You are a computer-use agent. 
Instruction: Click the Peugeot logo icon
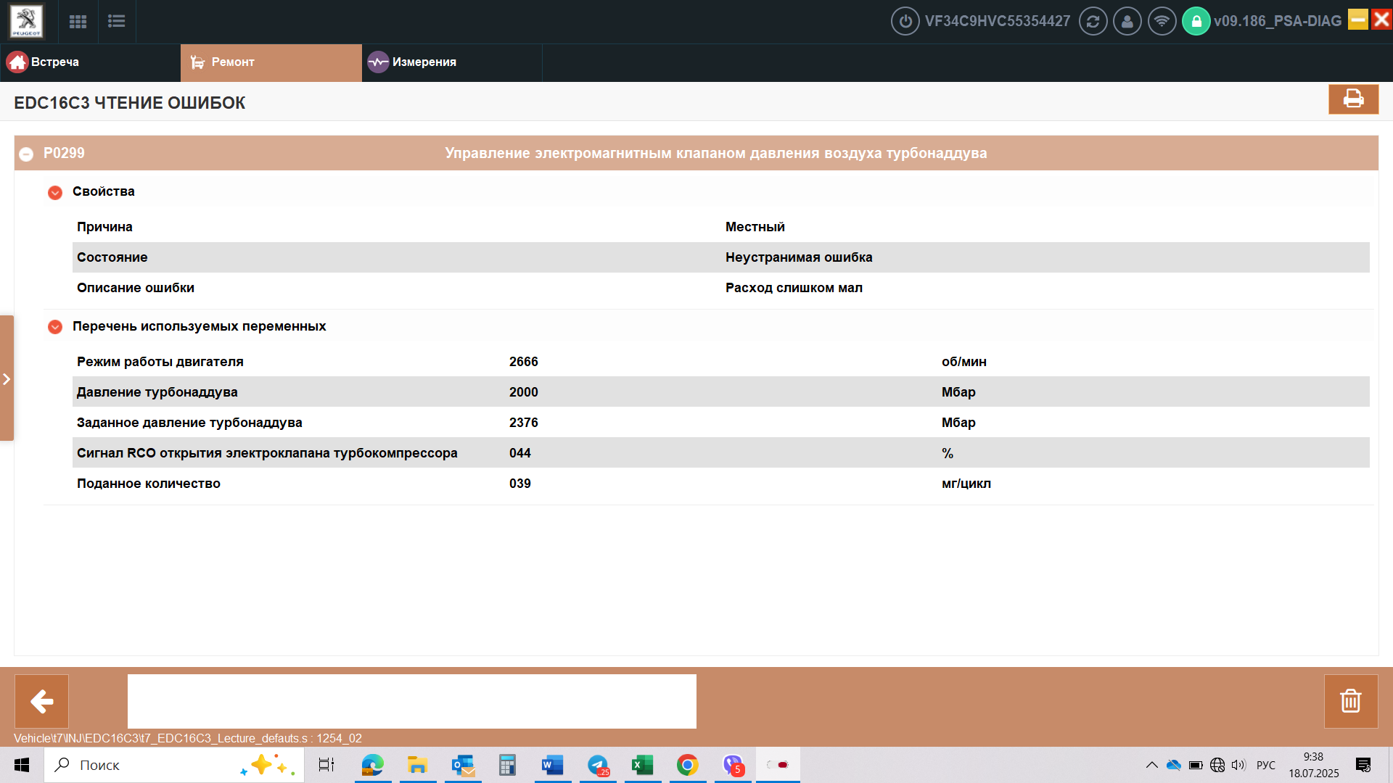[x=26, y=21]
